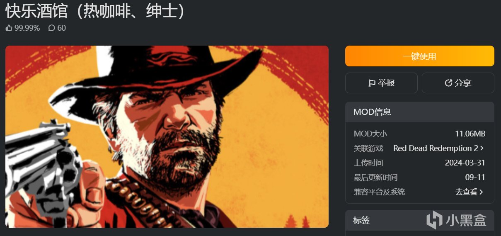Expand the chevron next to 去查看
The height and width of the screenshot is (236, 501).
click(482, 192)
